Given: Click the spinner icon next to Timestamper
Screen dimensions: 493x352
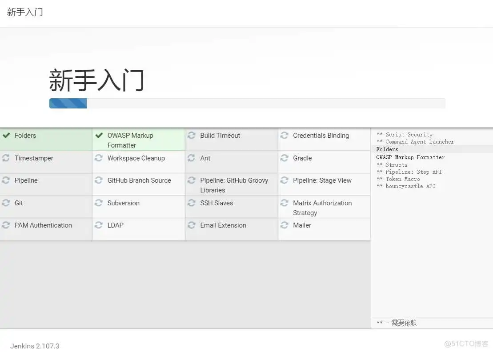Looking at the screenshot, I should click(x=6, y=158).
